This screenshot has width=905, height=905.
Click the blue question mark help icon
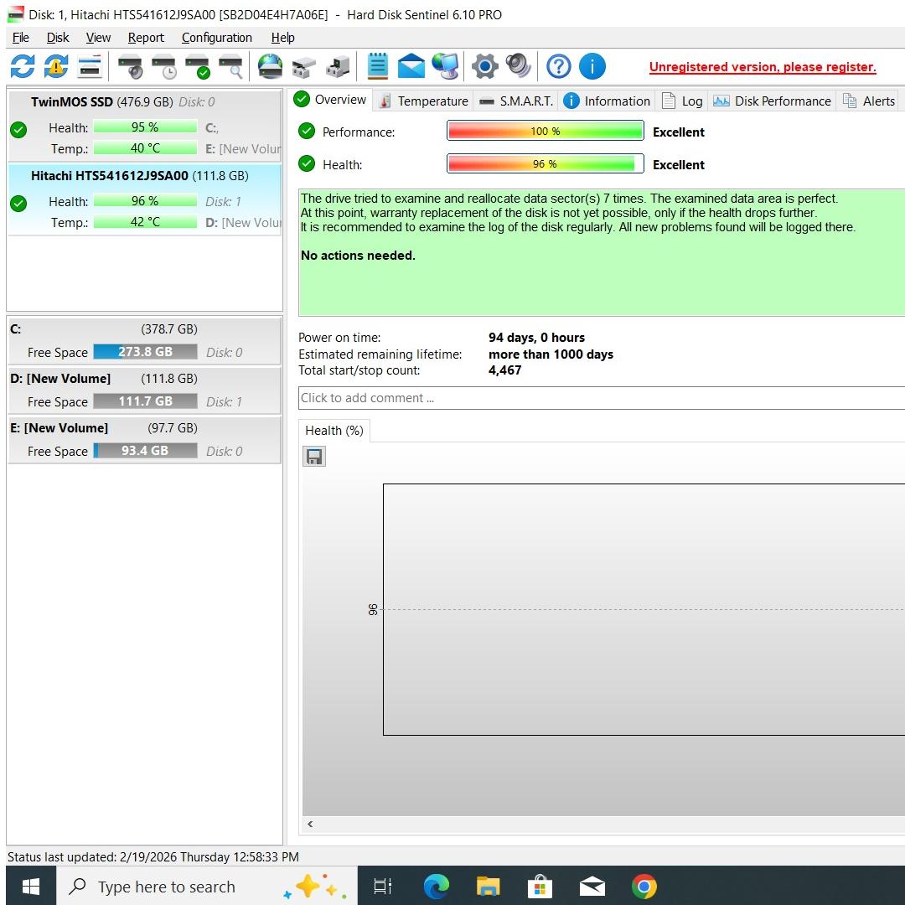[558, 66]
